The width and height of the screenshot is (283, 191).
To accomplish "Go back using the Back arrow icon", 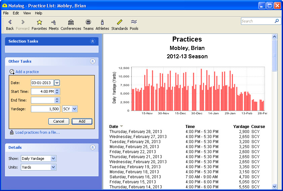I will pyautogui.click(x=10, y=22).
